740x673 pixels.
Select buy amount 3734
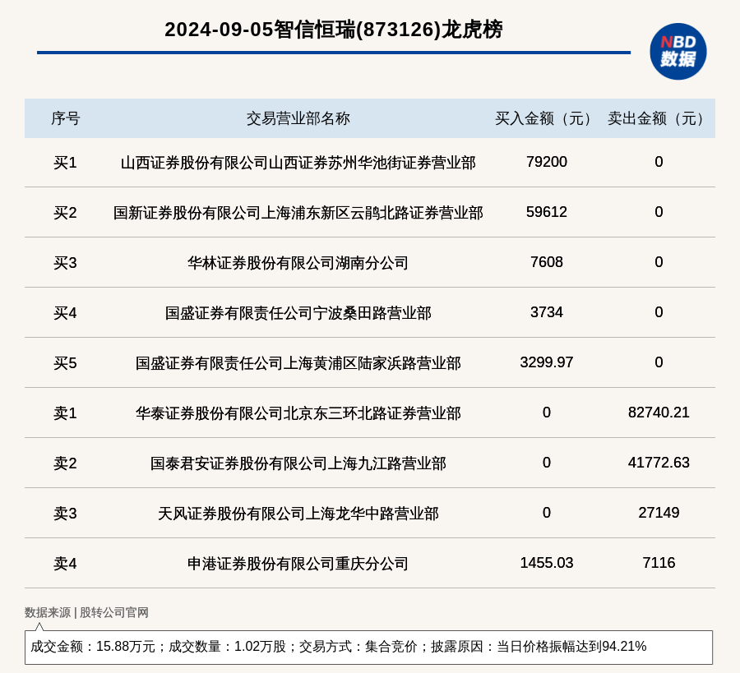547,311
